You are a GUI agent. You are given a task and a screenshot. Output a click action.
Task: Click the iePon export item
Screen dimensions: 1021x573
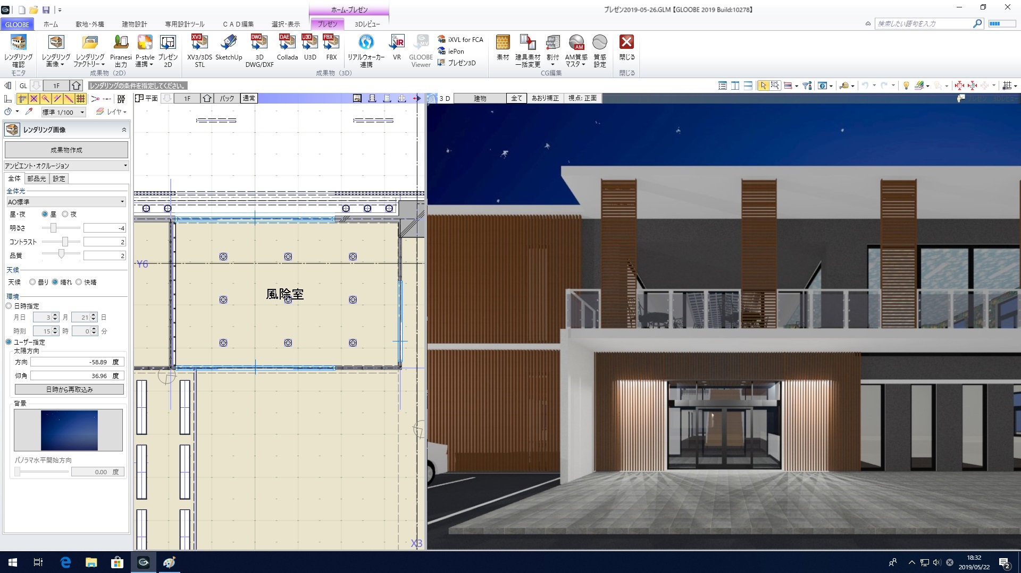click(451, 51)
